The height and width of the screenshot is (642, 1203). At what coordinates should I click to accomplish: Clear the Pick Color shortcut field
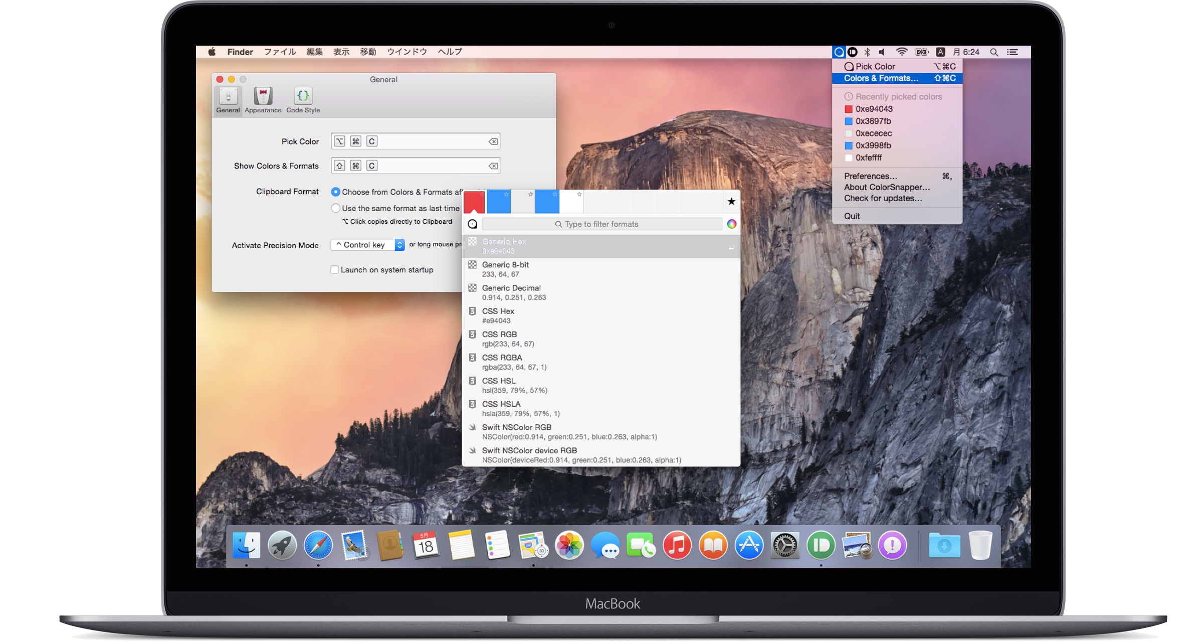(x=493, y=142)
